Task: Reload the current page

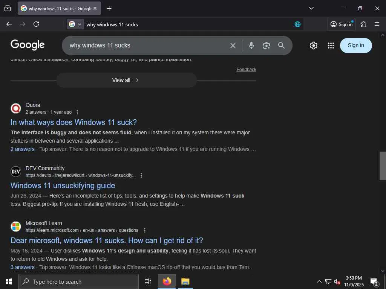Action: tap(36, 24)
